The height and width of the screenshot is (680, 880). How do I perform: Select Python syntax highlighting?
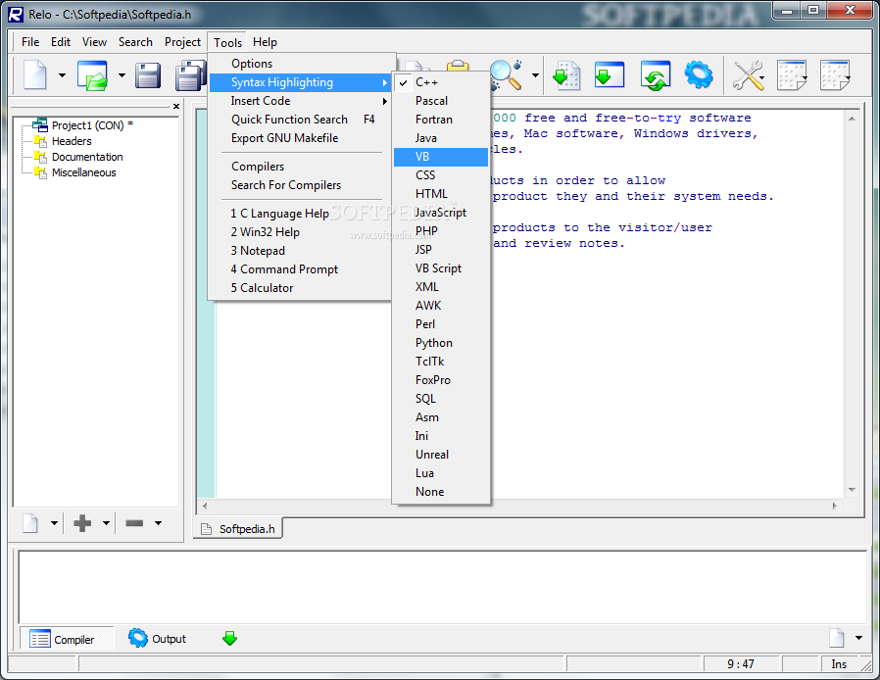point(441,343)
